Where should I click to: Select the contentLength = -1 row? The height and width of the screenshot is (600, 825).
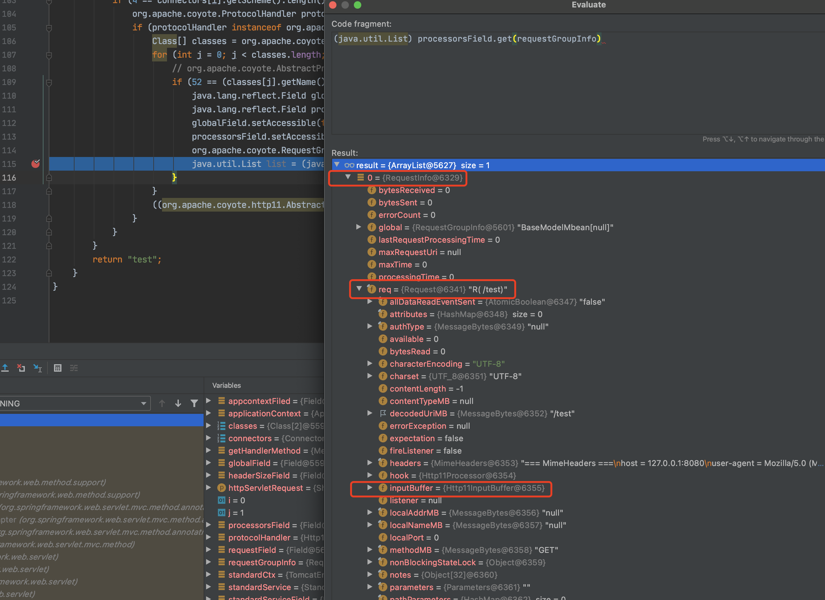click(578, 388)
